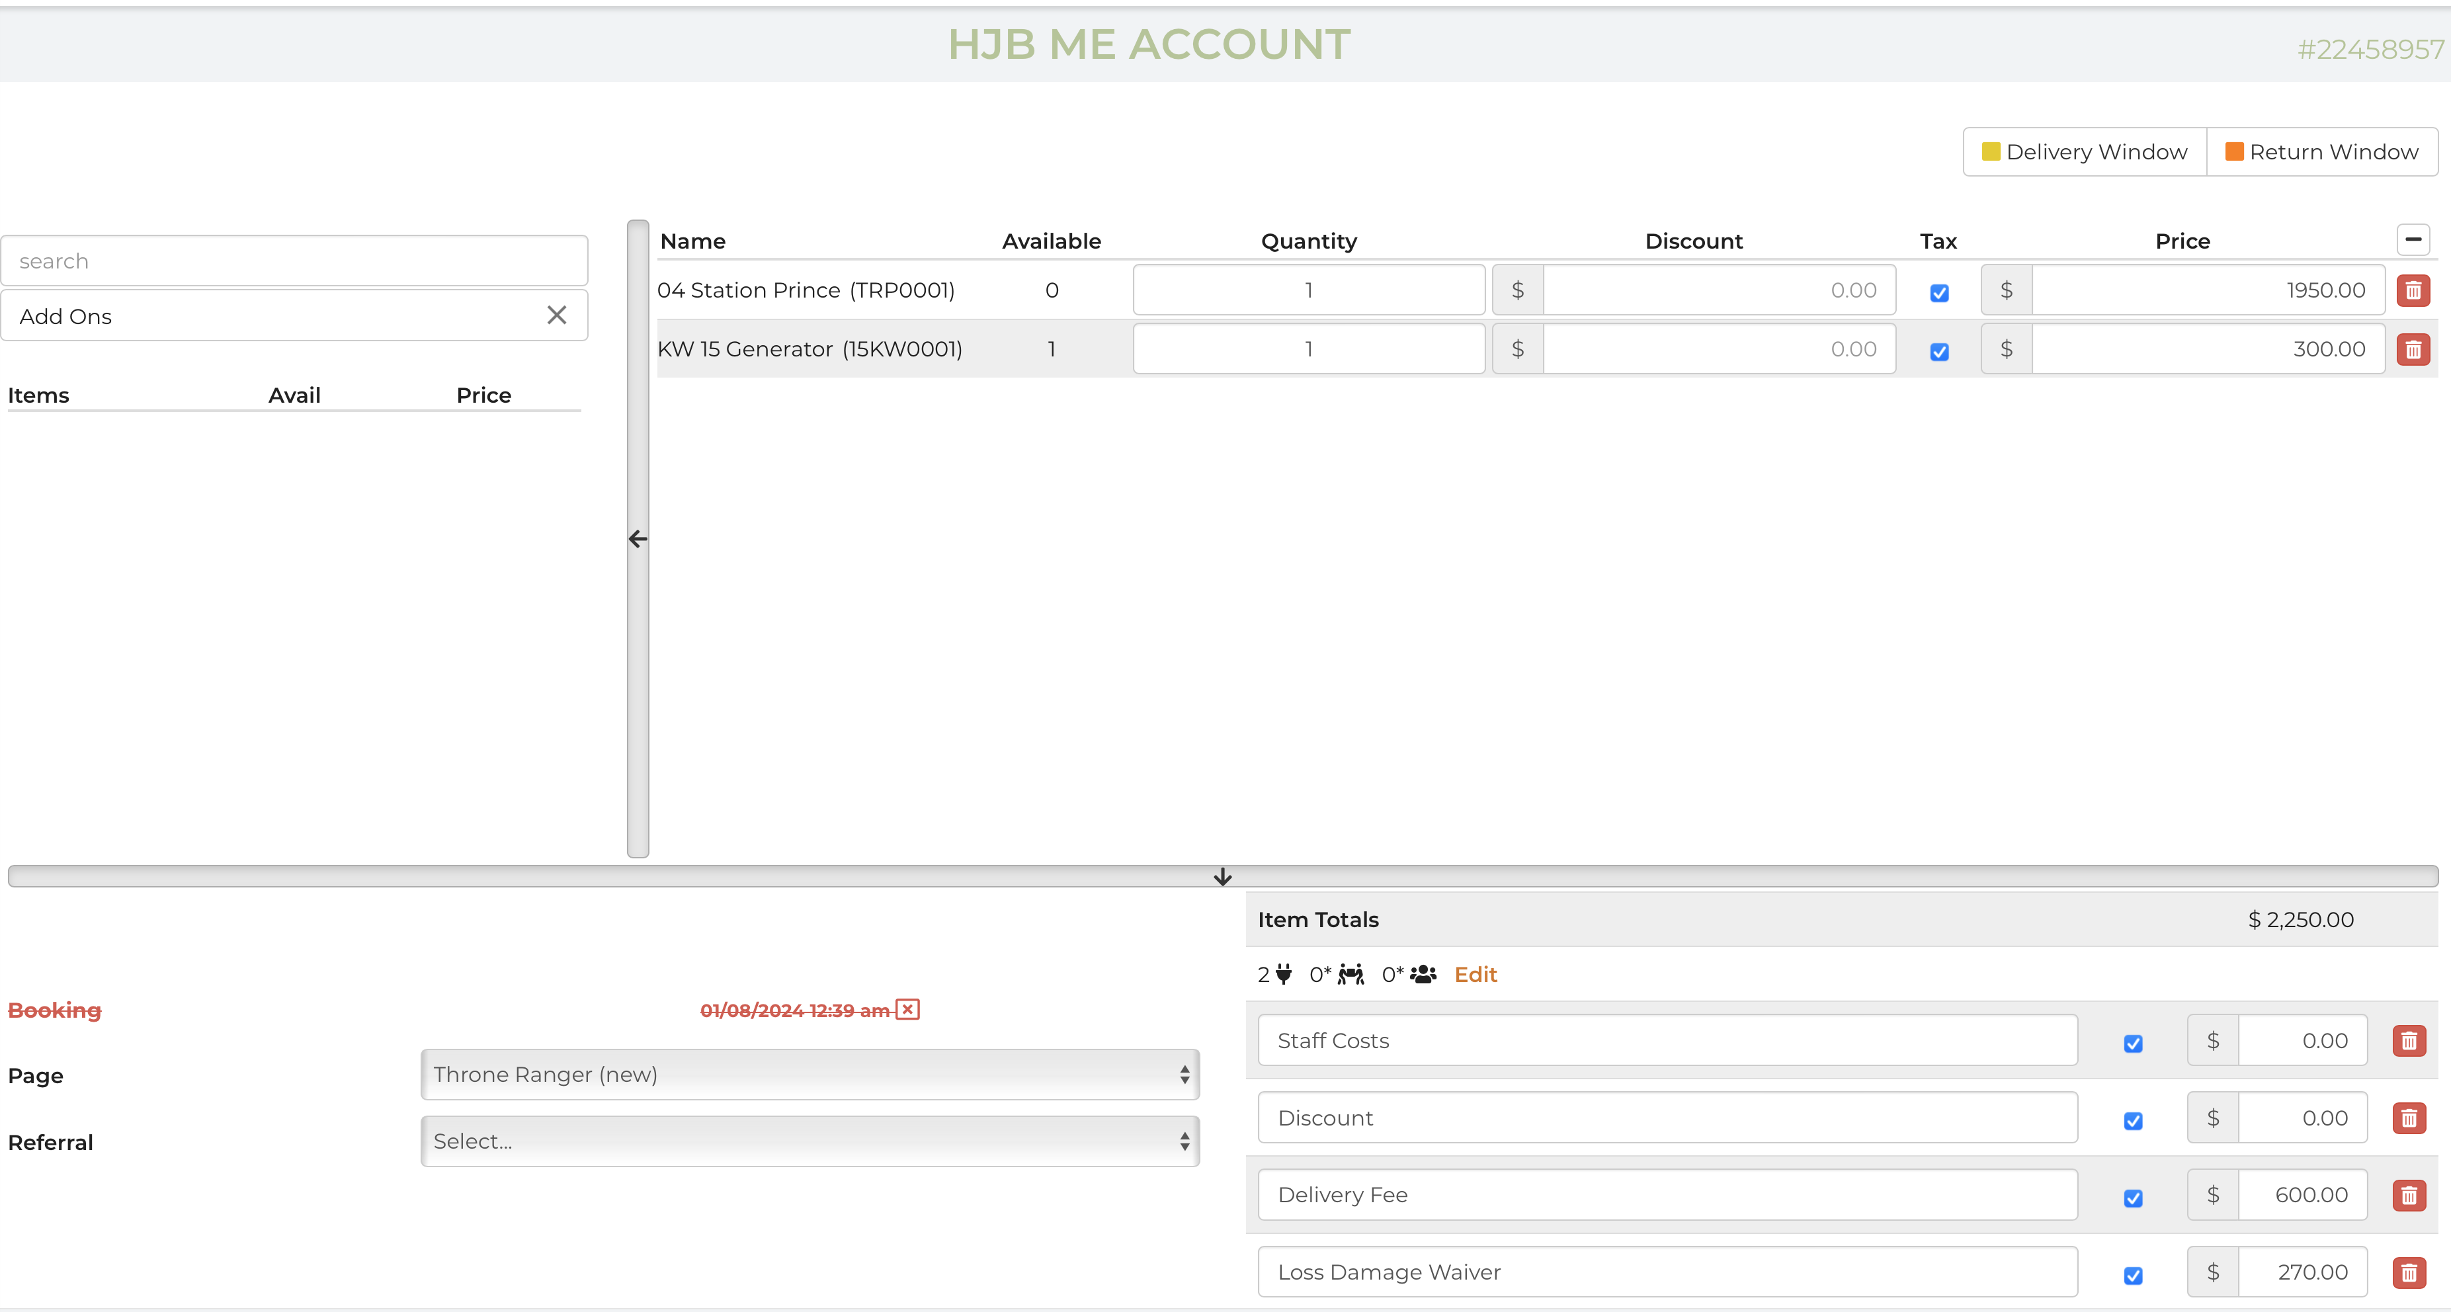Open the Referral select dropdown
2451x1312 pixels.
(x=810, y=1141)
